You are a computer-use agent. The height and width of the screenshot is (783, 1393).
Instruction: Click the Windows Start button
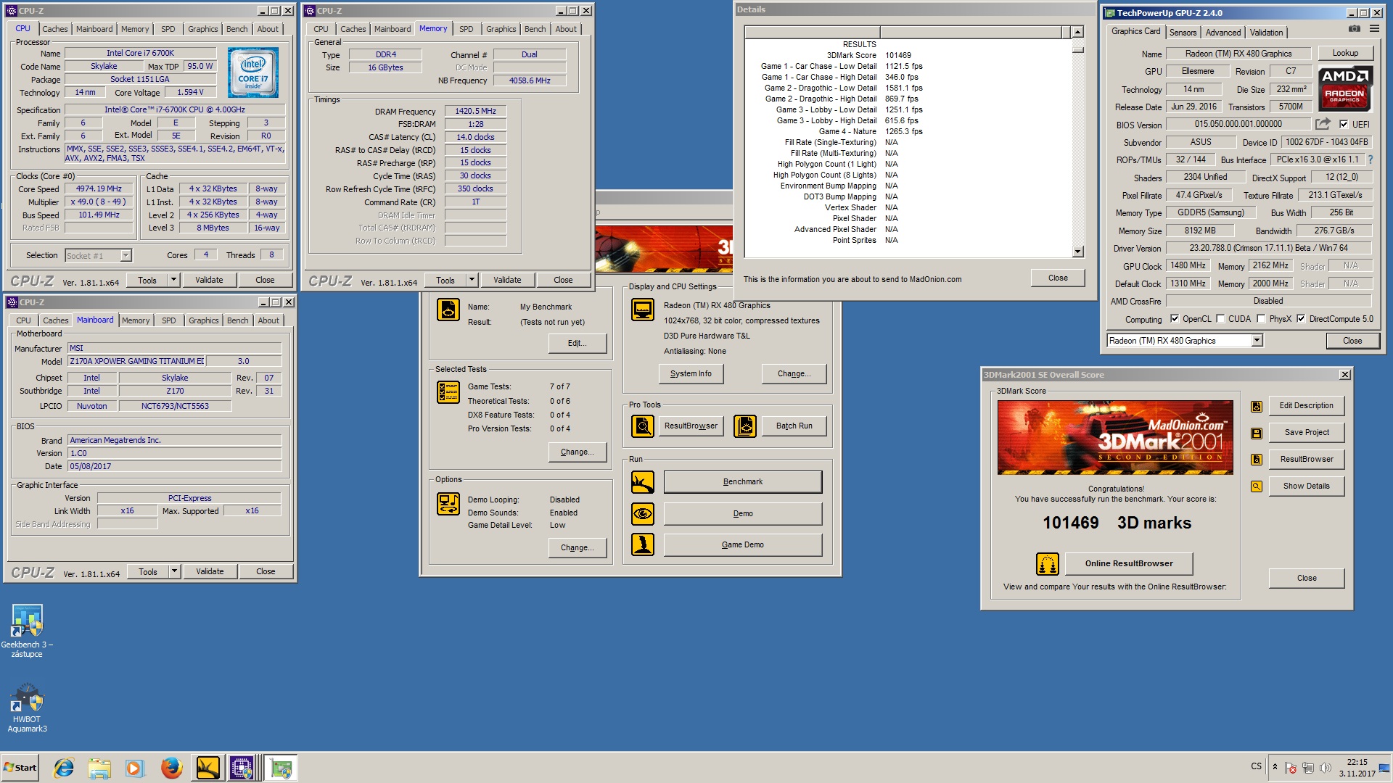tap(20, 768)
